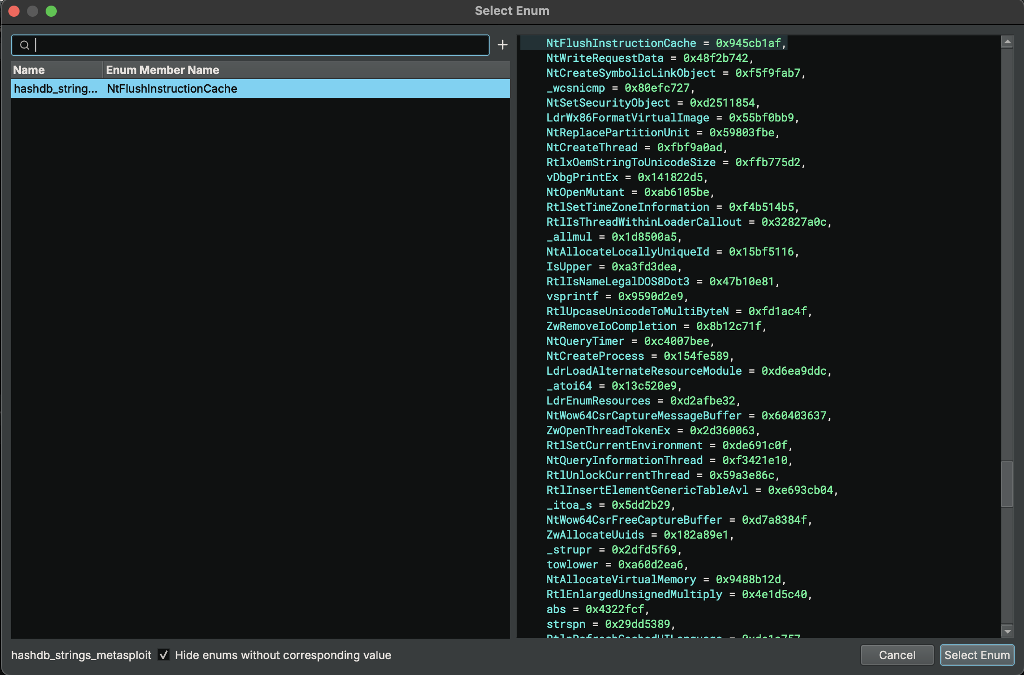Click LdrEnumResources = 0xd2afbe32 line

pyautogui.click(x=643, y=400)
